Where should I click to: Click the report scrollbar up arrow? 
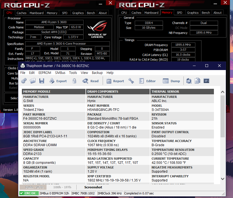coord(222,92)
